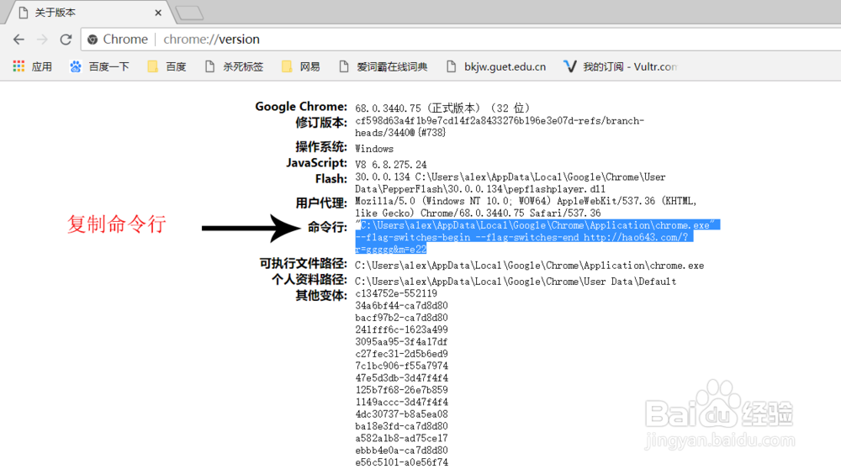Click the Google Chrome label
Screen dimensions: 841x469
pyautogui.click(x=301, y=106)
